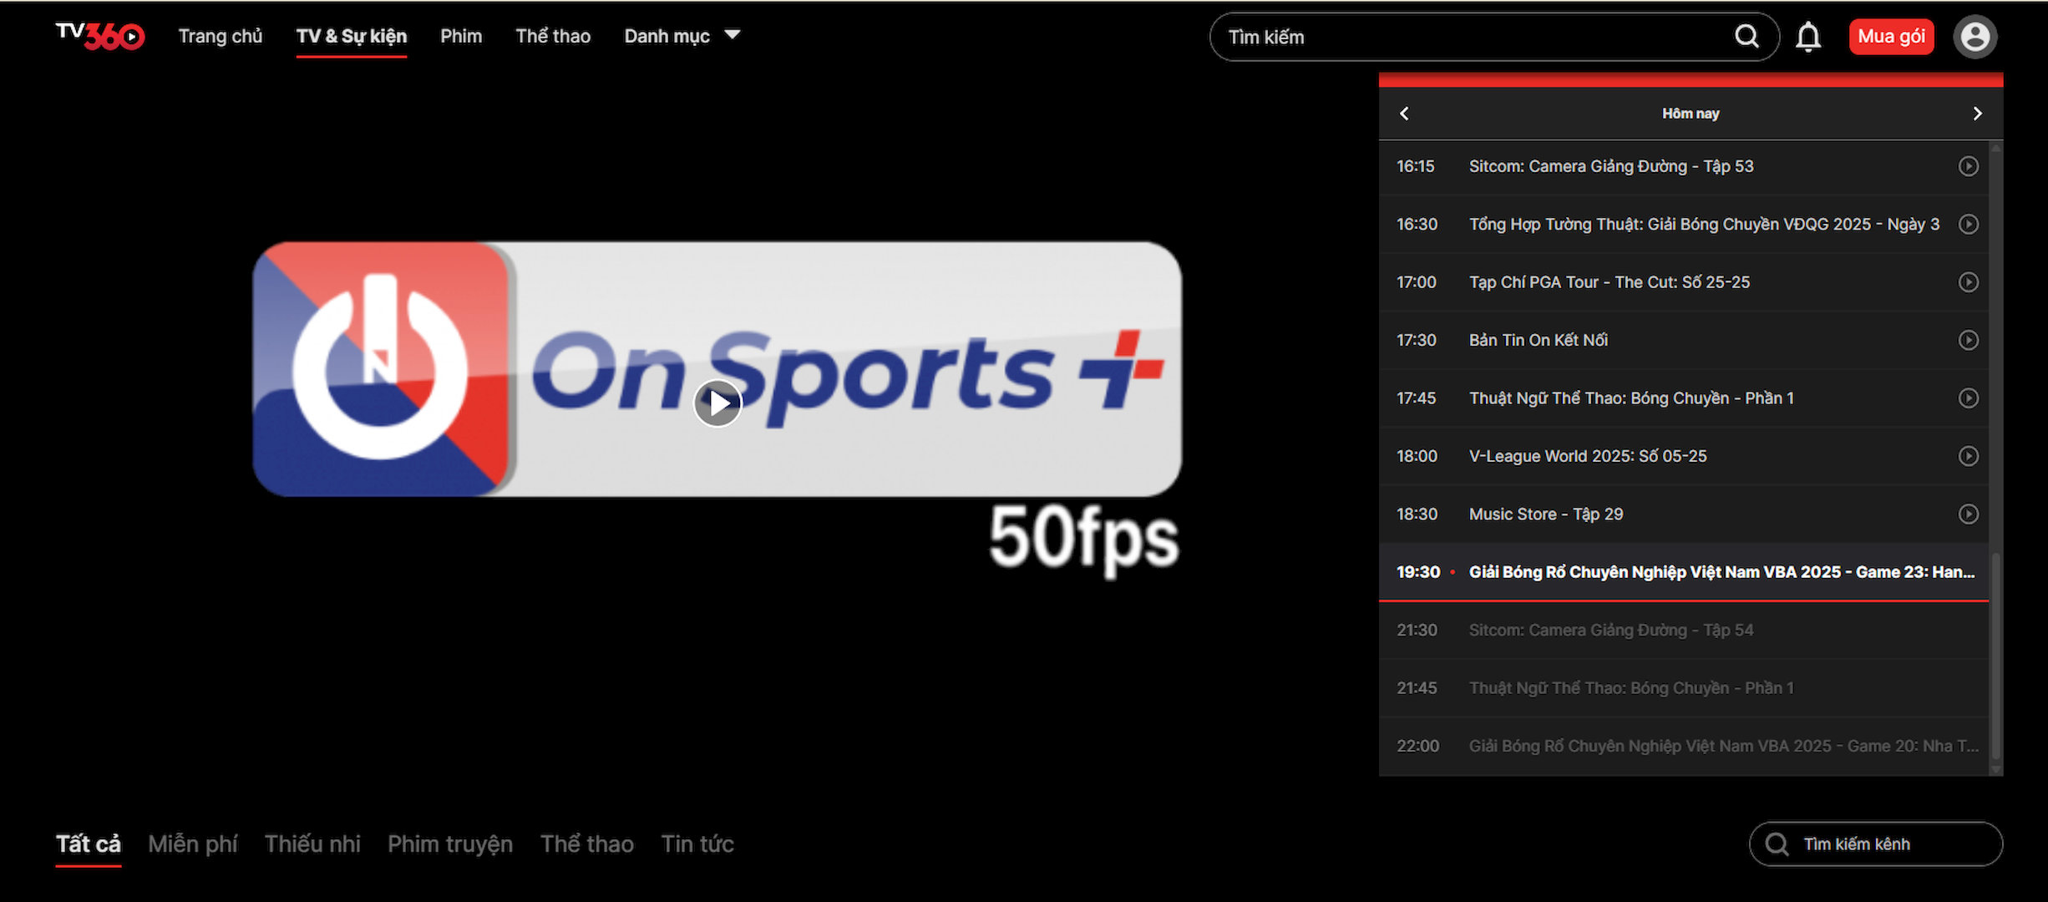The height and width of the screenshot is (902, 2048).
Task: Click the magnifier icon in the top search bar
Action: [x=1746, y=36]
